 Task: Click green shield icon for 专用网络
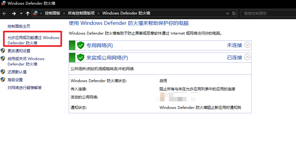tap(81, 45)
